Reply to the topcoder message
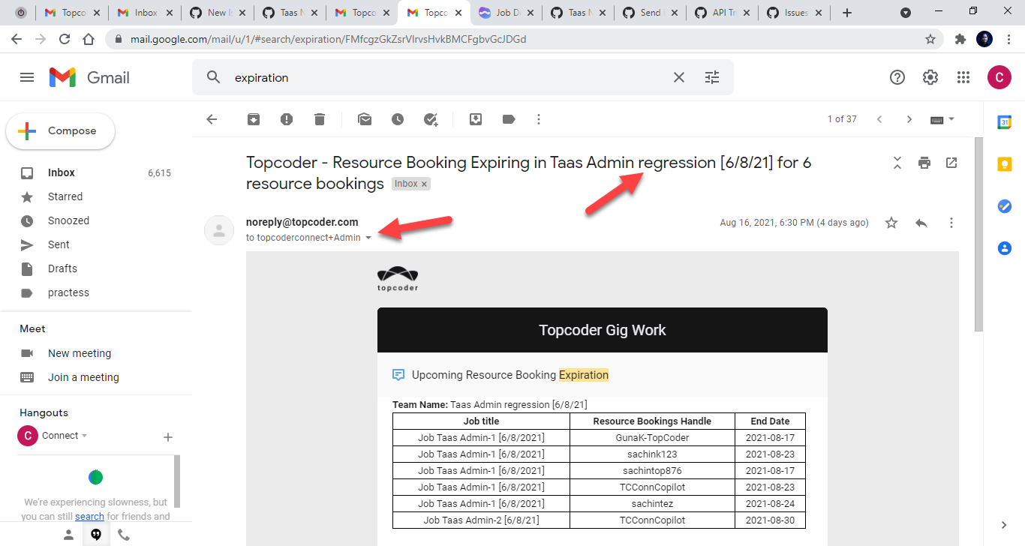Image resolution: width=1025 pixels, height=546 pixels. [x=921, y=223]
